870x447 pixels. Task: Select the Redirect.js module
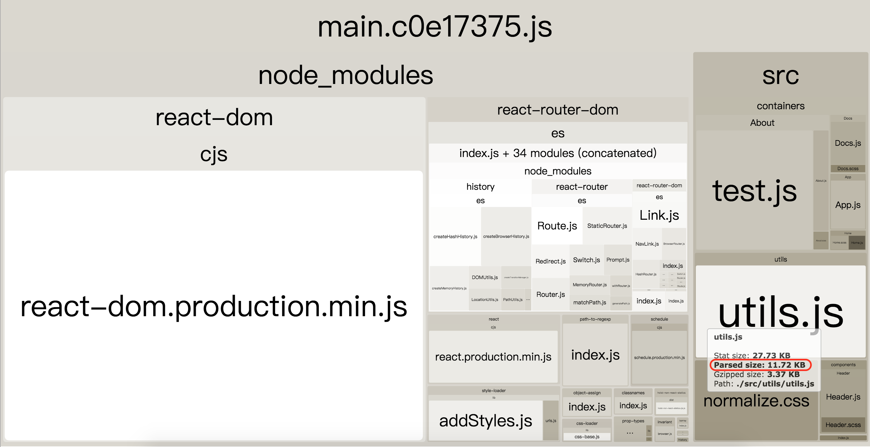(x=551, y=261)
